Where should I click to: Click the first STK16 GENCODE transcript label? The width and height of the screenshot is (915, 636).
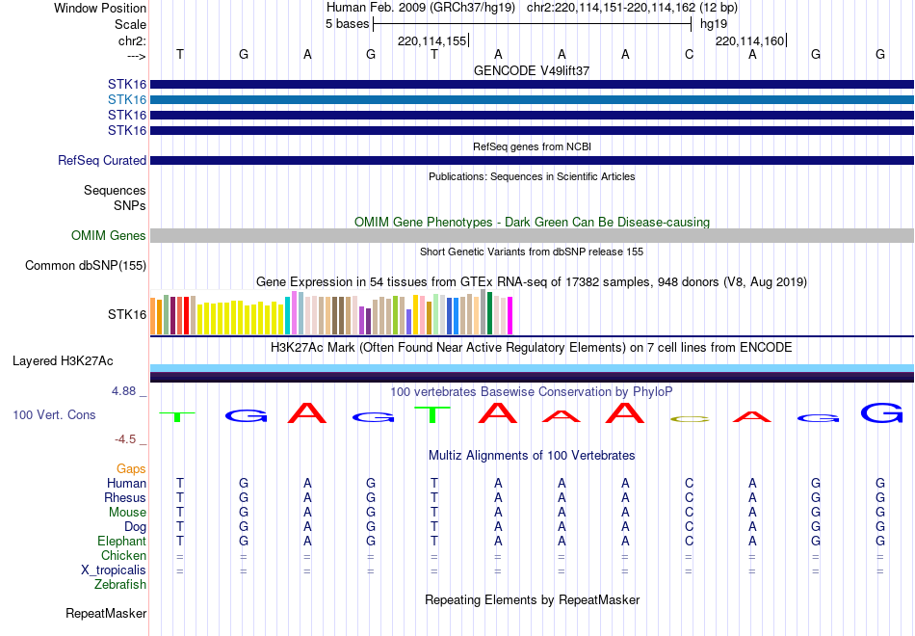tap(126, 84)
